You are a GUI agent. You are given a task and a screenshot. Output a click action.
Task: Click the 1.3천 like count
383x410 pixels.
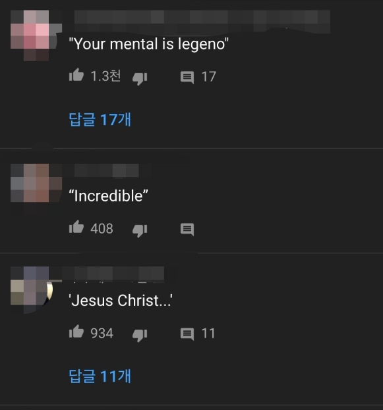pyautogui.click(x=105, y=76)
